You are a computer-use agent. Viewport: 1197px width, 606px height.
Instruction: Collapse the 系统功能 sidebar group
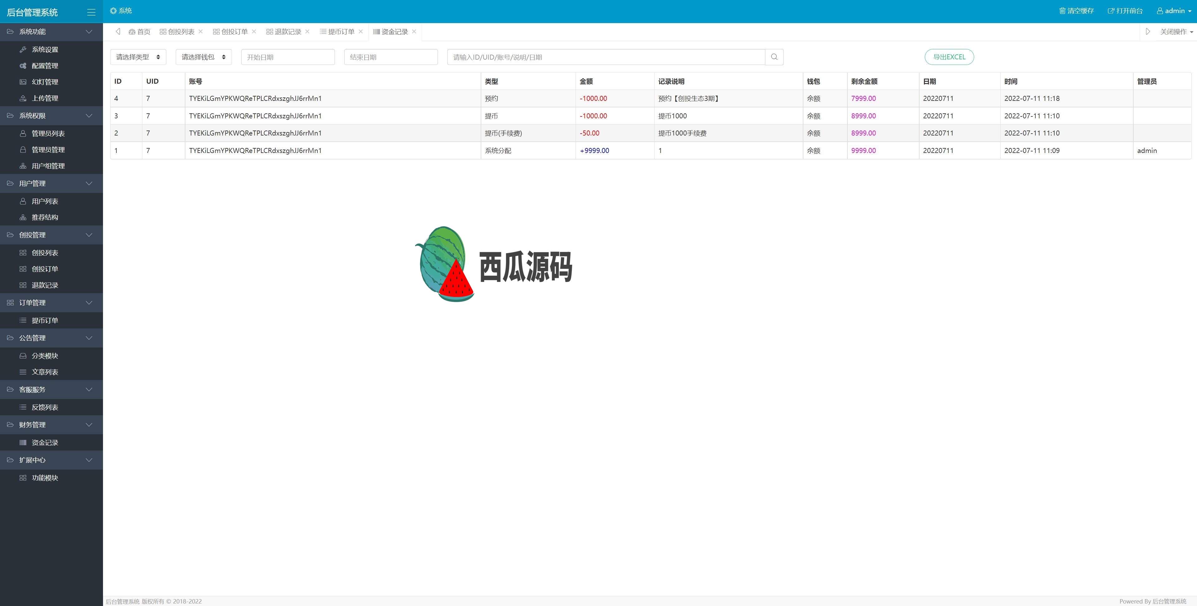coord(51,32)
